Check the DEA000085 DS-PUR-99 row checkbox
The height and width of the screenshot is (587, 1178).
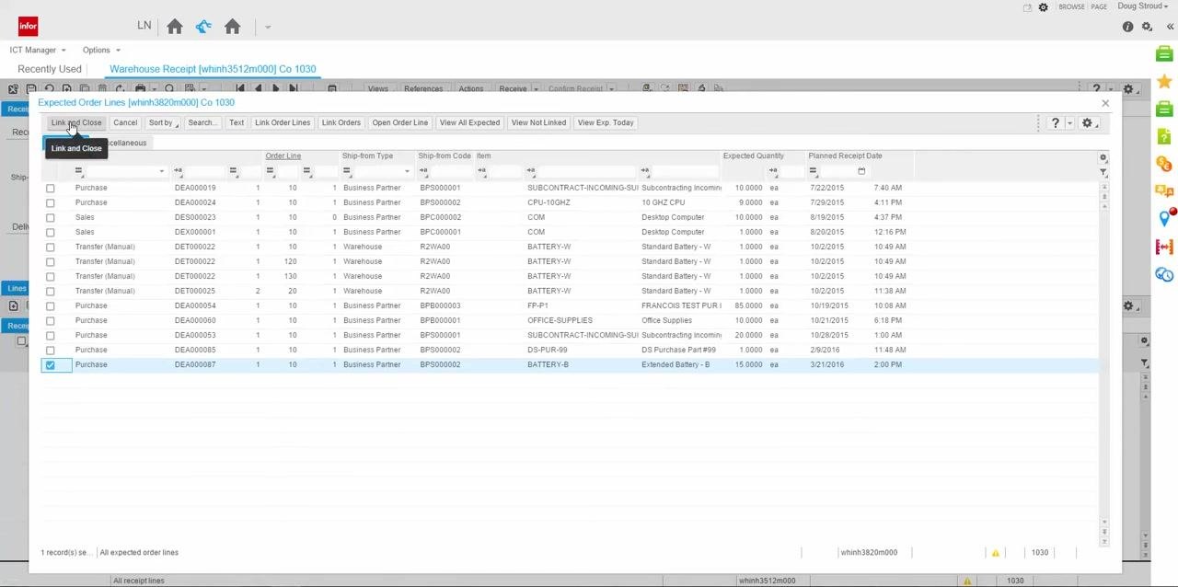[x=51, y=350]
